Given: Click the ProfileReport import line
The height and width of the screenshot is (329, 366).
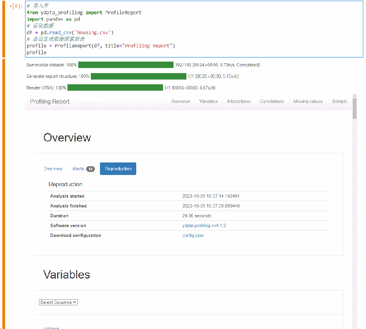Looking at the screenshot, I should click(84, 13).
